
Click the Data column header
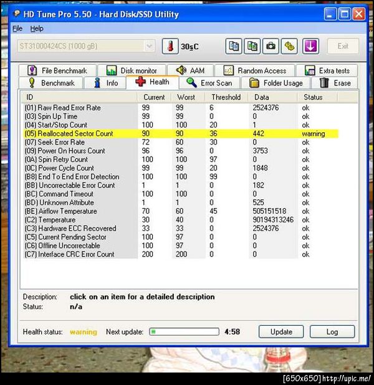coord(272,97)
